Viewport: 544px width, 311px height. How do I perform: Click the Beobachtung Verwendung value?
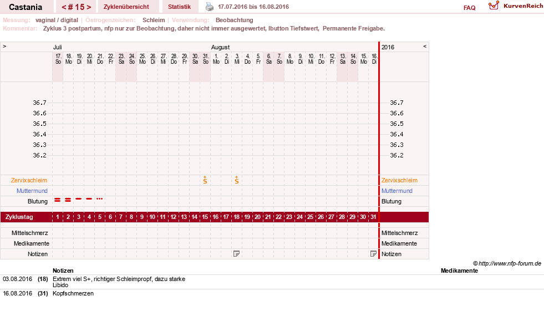234,20
